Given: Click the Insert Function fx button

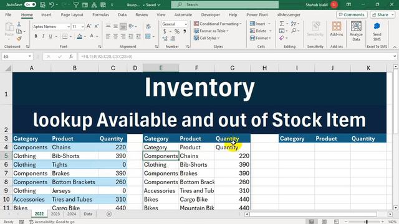Looking at the screenshot, I should tap(71, 57).
